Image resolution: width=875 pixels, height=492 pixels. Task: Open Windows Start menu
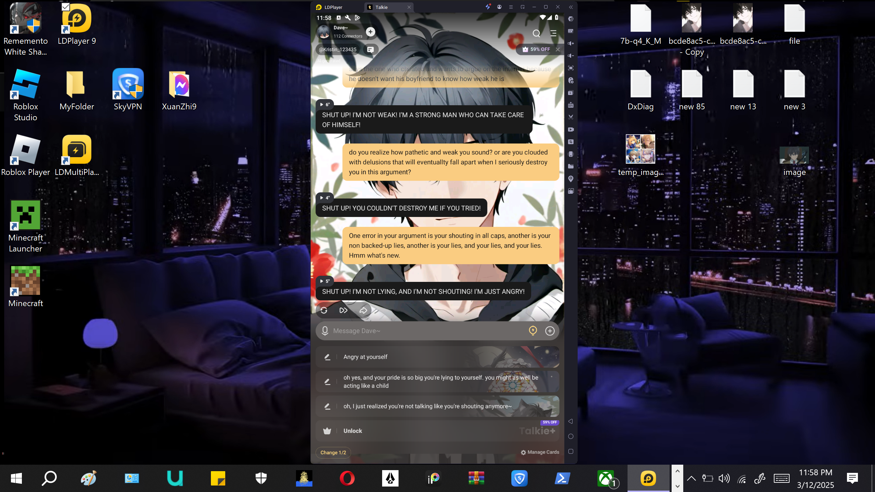coord(16,478)
